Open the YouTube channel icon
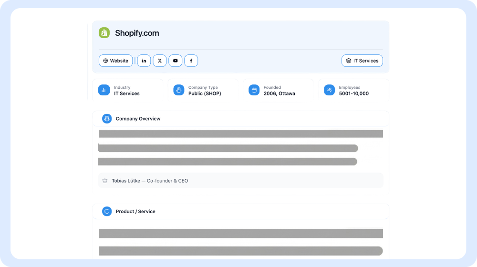The image size is (477, 267). (x=175, y=61)
